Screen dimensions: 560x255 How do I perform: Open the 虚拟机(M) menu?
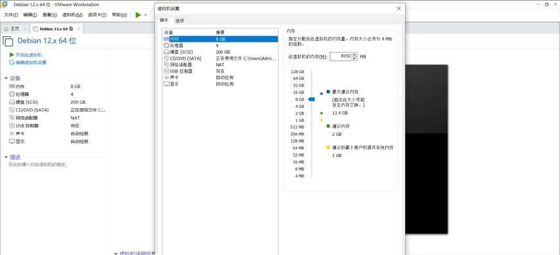coord(73,15)
